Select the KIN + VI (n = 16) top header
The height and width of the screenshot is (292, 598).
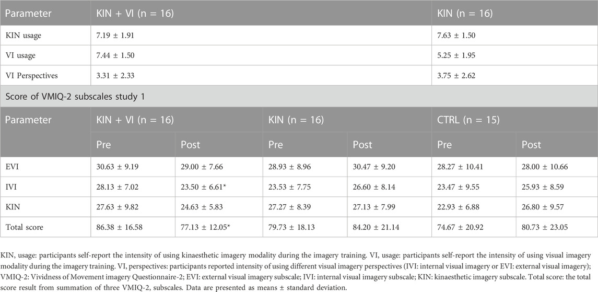[135, 14]
